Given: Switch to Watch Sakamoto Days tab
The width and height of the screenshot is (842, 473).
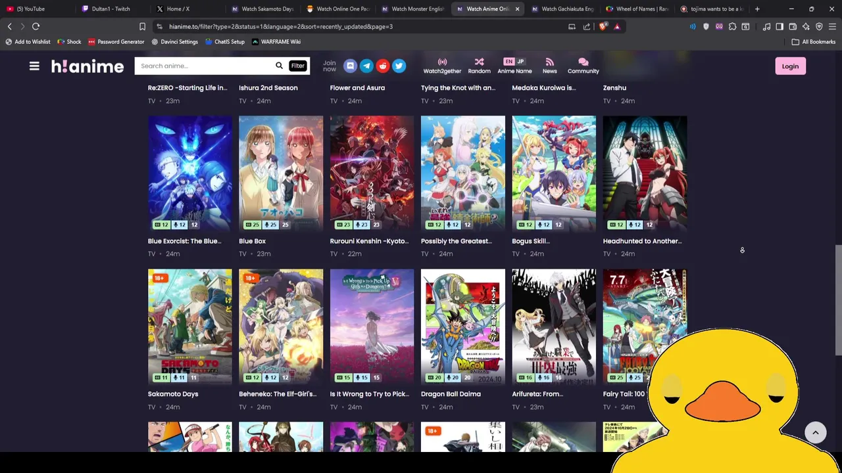Looking at the screenshot, I should [x=263, y=9].
